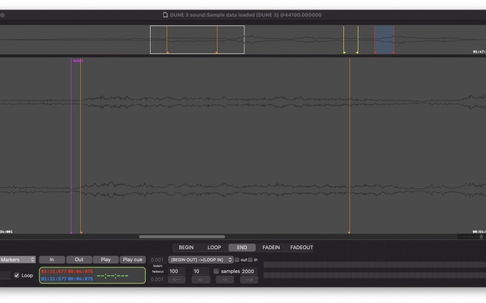Click the In button
Viewport: 486px width, 303px height.
coord(52,260)
